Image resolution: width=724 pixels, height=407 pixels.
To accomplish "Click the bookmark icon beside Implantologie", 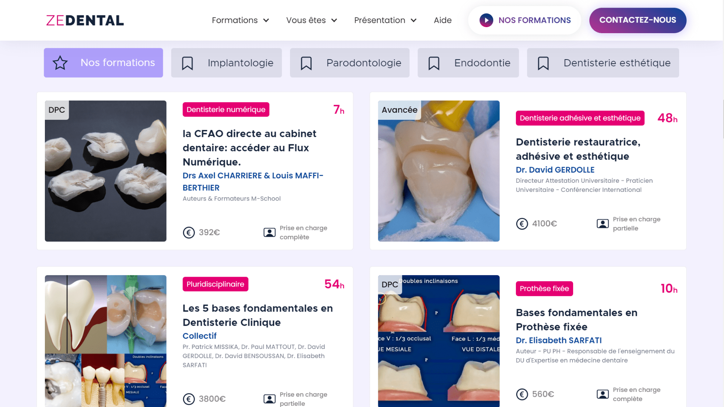I will (x=187, y=63).
